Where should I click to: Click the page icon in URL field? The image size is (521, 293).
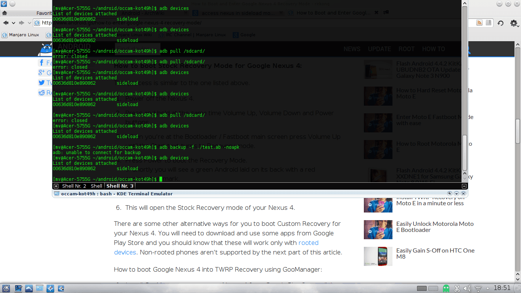[x=37, y=23]
